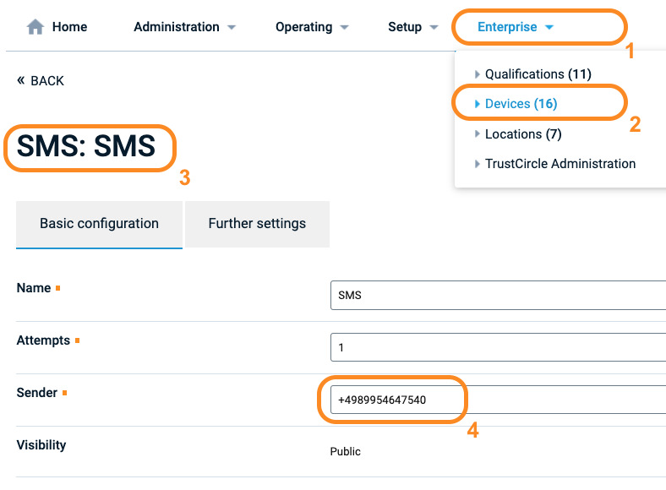Expand the Setup dropdown arrow
The width and height of the screenshot is (666, 490).
(x=434, y=27)
